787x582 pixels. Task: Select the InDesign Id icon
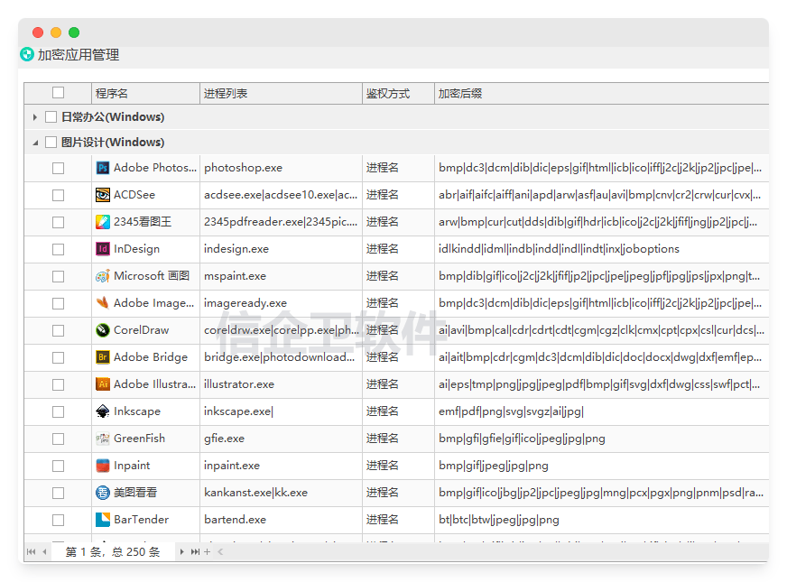(102, 249)
